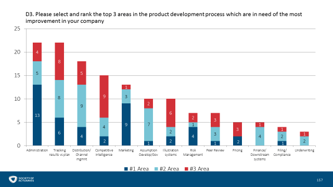Viewport: 333px width, 187px height.
Task: Select Filing/Compliance light blue segment labeled 2
Action: 282,136
